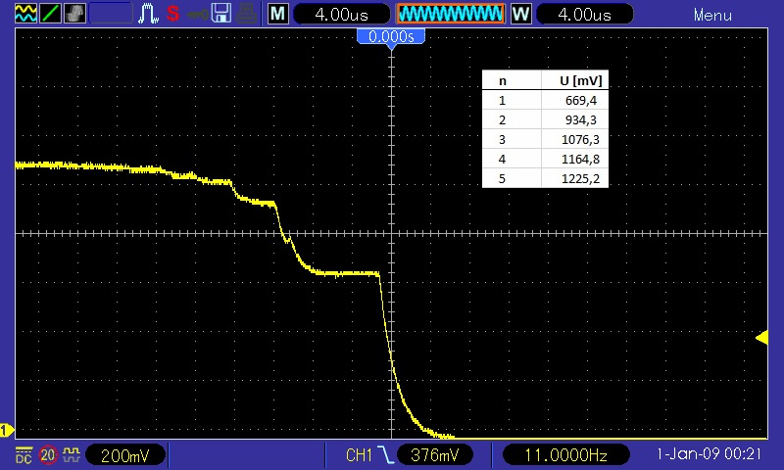Click the floppy disk save icon
The width and height of the screenshot is (784, 470).
(221, 14)
